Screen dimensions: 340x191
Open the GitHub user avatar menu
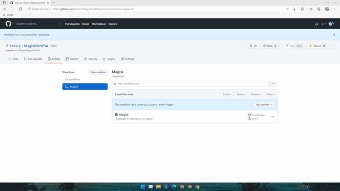331,24
